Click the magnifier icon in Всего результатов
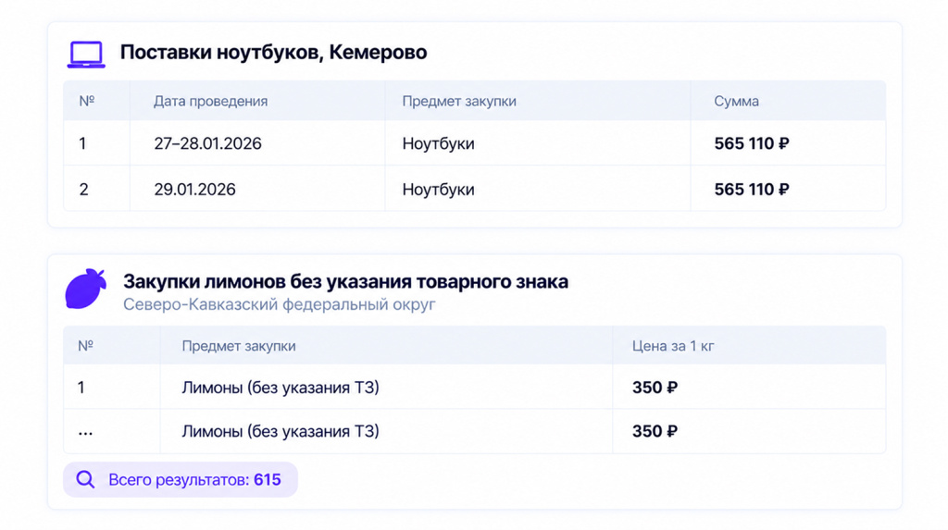This screenshot has height=530, width=948. tap(85, 480)
